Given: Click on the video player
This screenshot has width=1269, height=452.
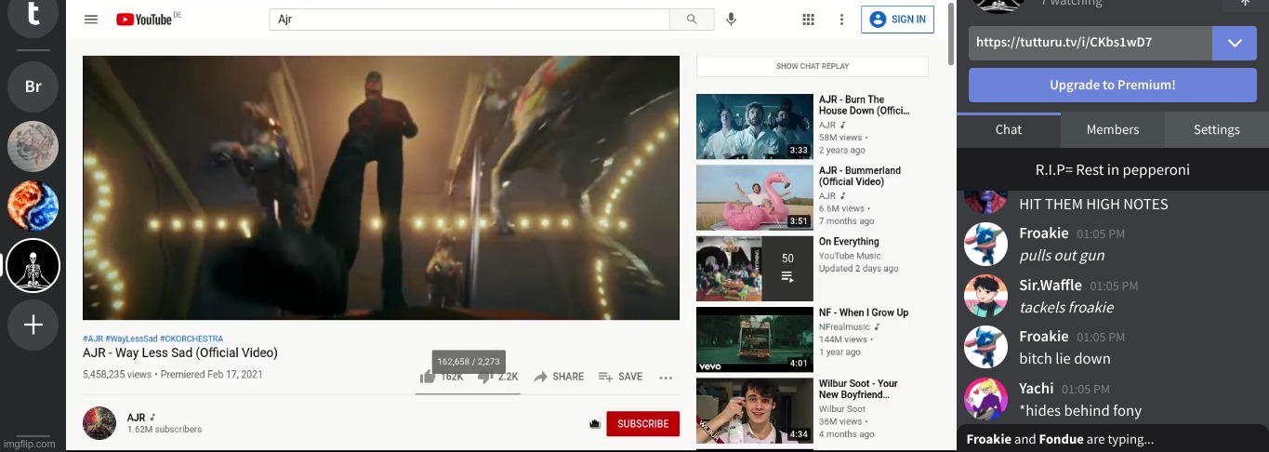Looking at the screenshot, I should pos(381,188).
